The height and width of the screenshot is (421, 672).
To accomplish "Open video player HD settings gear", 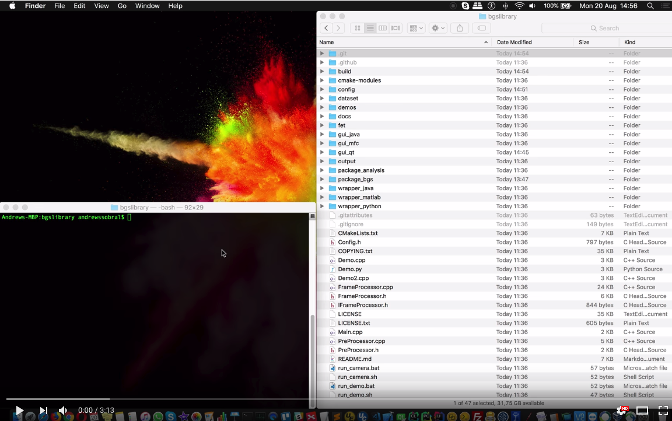I will tap(622, 411).
